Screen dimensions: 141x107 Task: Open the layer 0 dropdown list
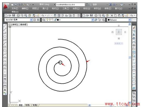(x=93, y=20)
